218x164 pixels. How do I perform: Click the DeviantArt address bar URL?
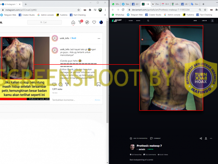pyautogui.click(x=160, y=10)
